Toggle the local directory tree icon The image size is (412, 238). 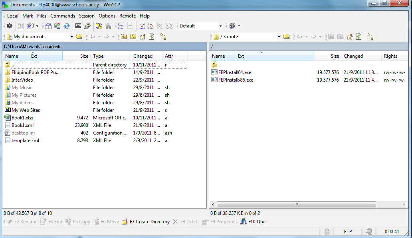click(x=163, y=37)
